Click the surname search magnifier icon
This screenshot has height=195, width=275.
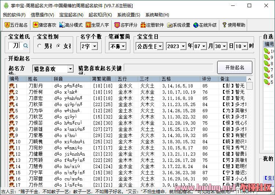[26, 46]
